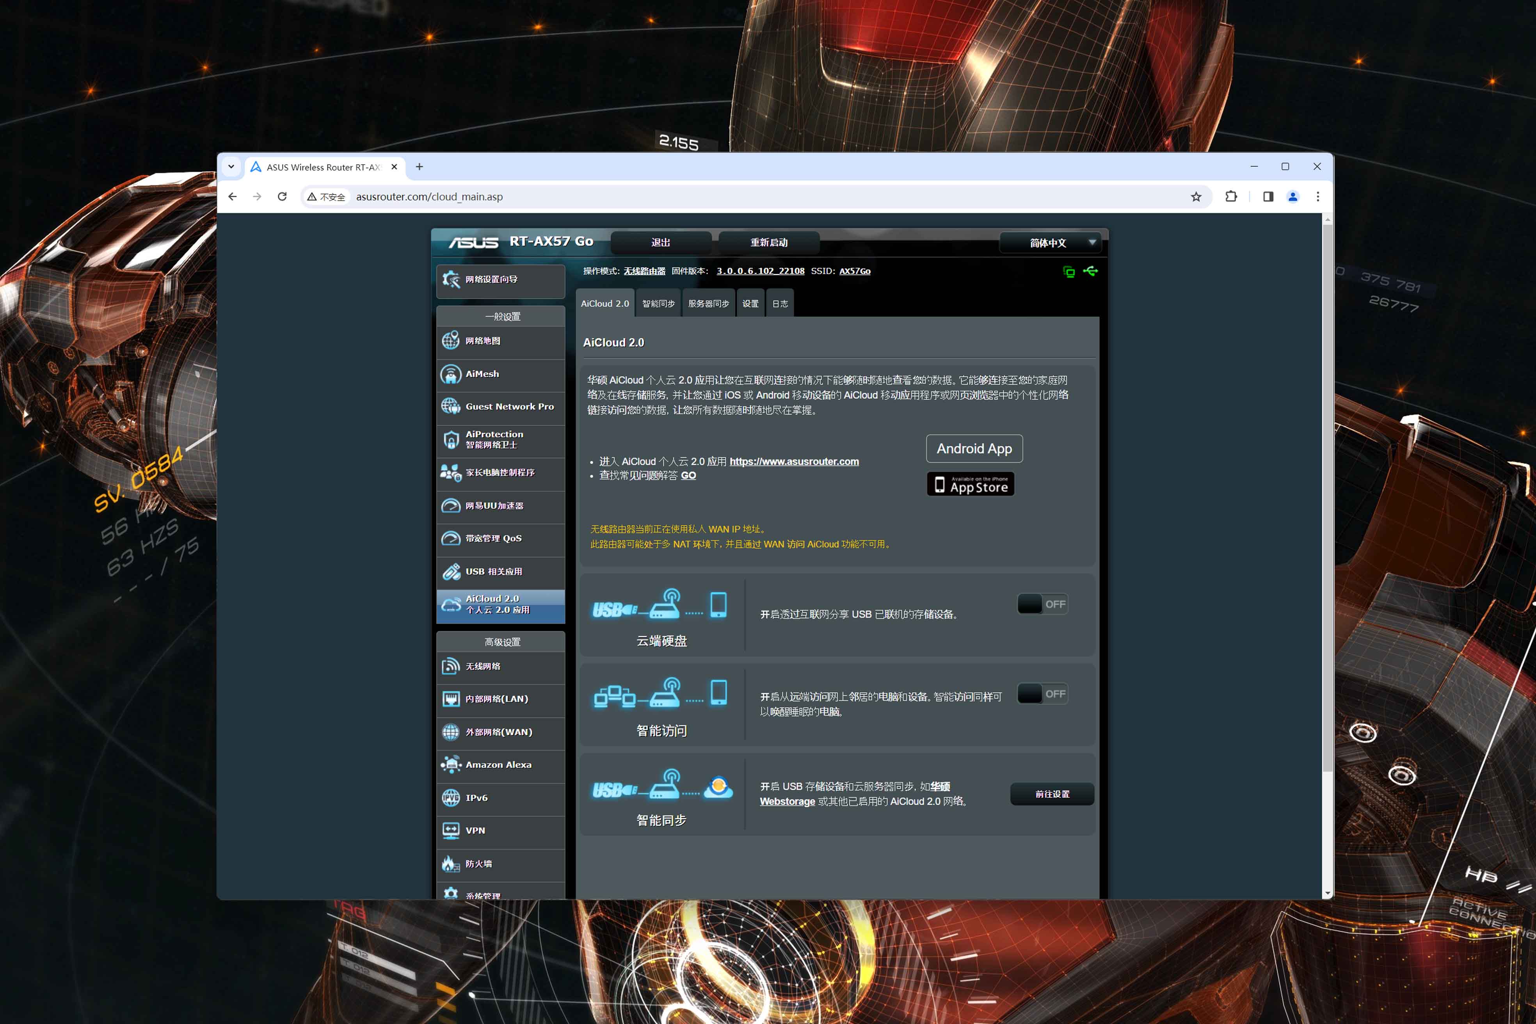Open a new browser tab
The width and height of the screenshot is (1536, 1024).
point(419,167)
